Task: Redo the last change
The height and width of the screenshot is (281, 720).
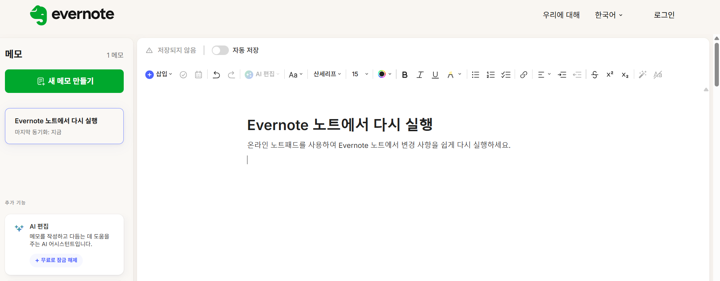Action: click(232, 75)
